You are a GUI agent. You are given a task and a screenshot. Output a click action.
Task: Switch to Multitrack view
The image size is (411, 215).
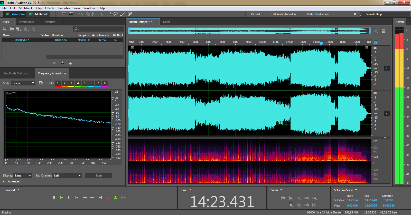[x=39, y=14]
